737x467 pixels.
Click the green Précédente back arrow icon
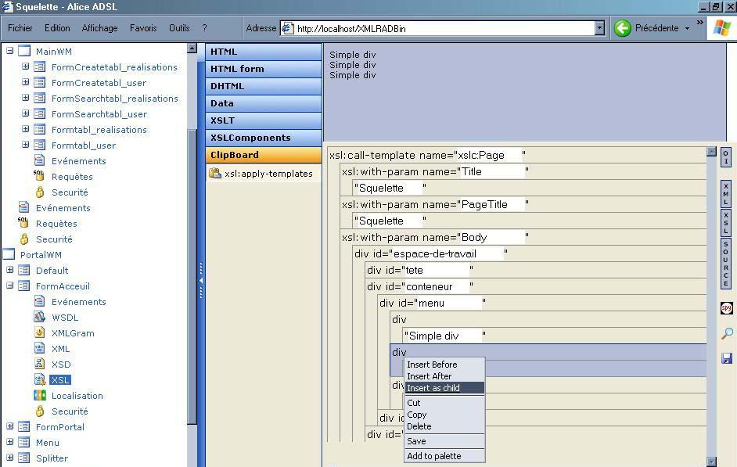coord(623,28)
